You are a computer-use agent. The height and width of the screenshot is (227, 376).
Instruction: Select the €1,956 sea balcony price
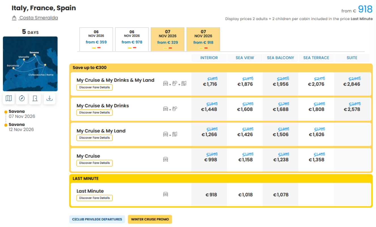[x=281, y=84]
